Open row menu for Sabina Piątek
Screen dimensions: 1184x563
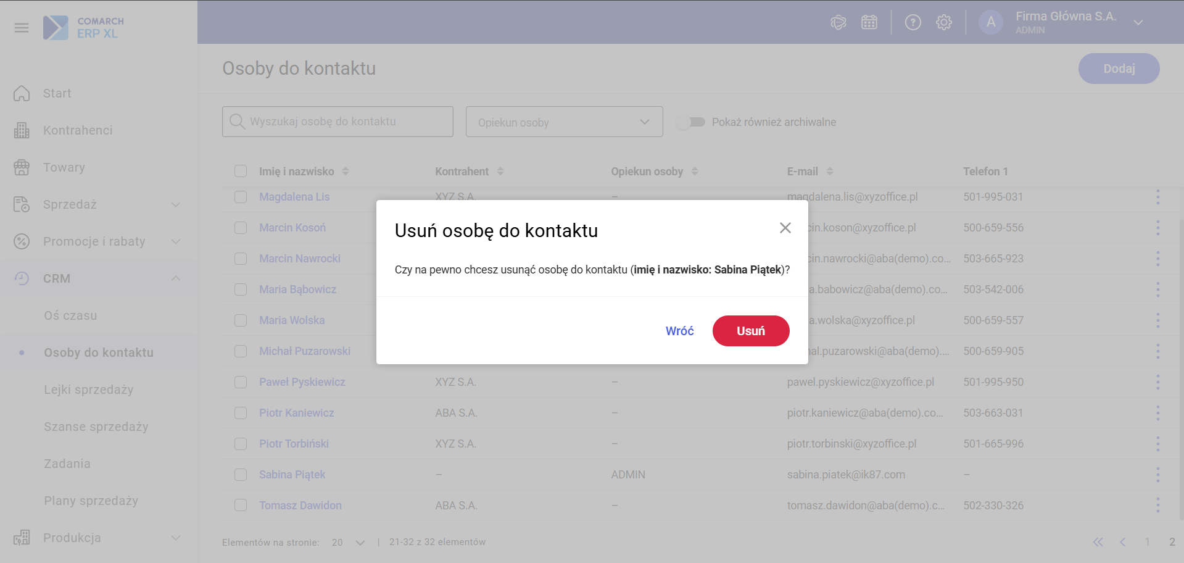point(1157,475)
